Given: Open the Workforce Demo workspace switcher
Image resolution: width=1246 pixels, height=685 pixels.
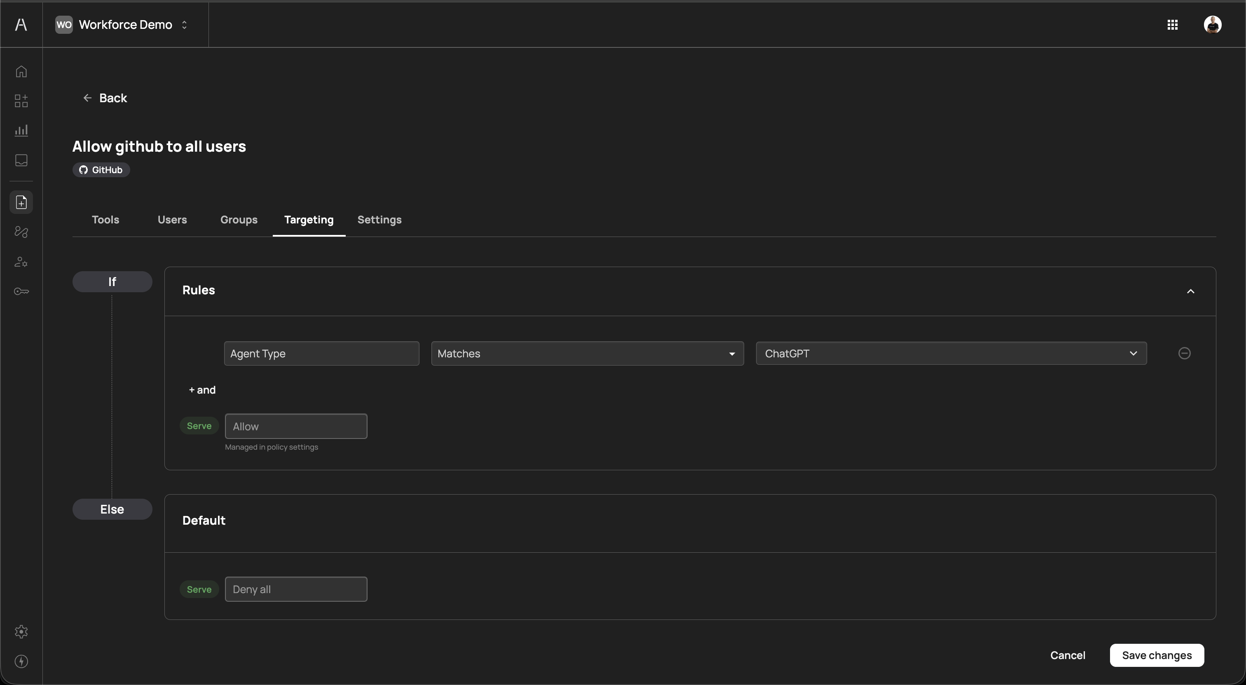Looking at the screenshot, I should (125, 25).
